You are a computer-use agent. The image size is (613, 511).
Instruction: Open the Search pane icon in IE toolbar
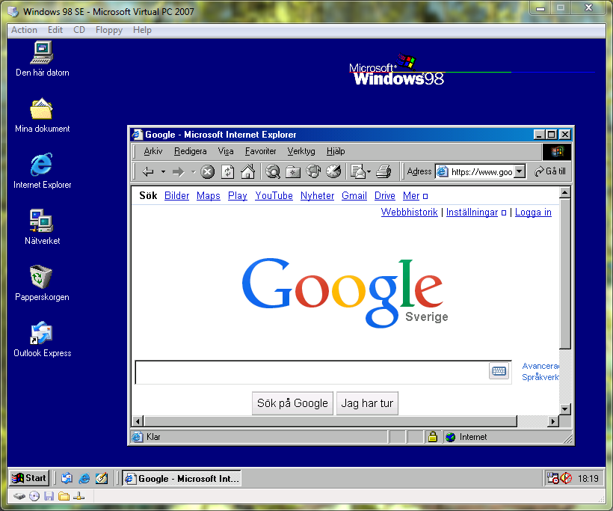273,172
